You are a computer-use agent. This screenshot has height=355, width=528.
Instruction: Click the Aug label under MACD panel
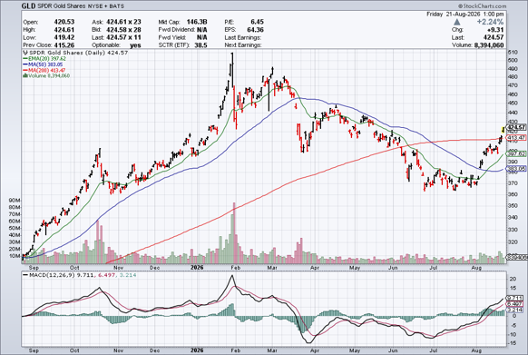click(475, 350)
